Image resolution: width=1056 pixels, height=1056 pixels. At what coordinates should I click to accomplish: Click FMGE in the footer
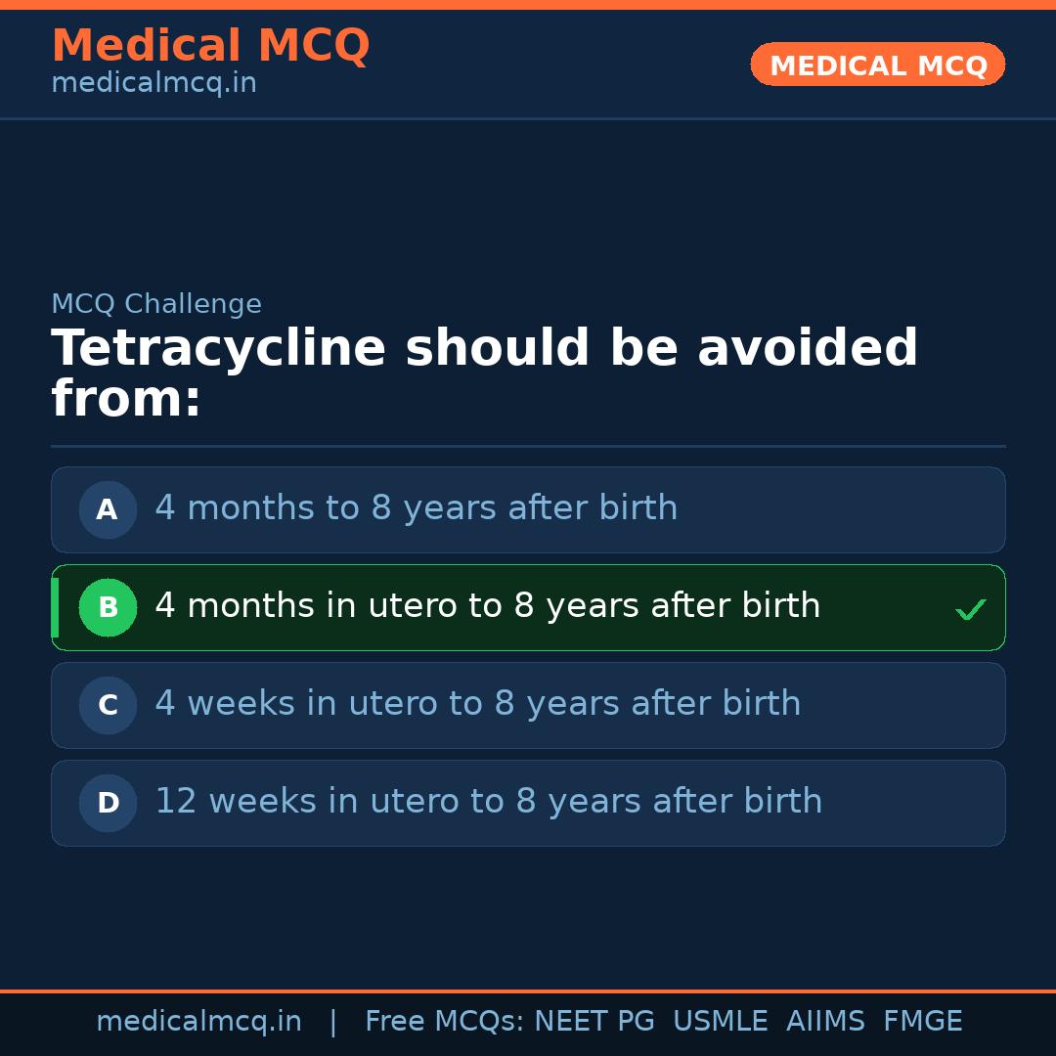pyautogui.click(x=922, y=1022)
